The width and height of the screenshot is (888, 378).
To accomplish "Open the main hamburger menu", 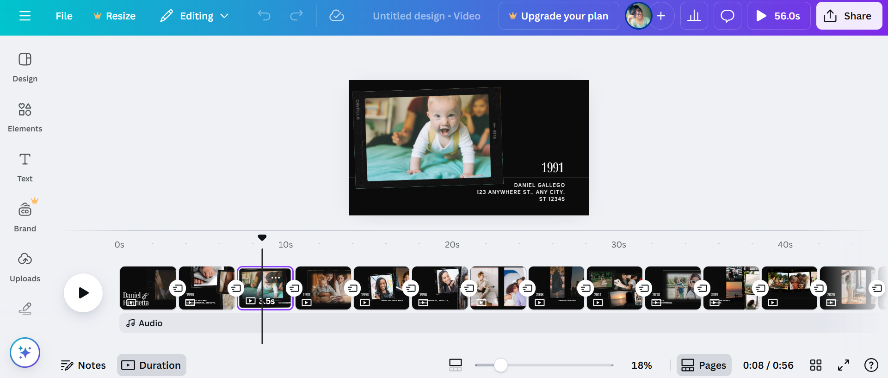I will (x=25, y=16).
